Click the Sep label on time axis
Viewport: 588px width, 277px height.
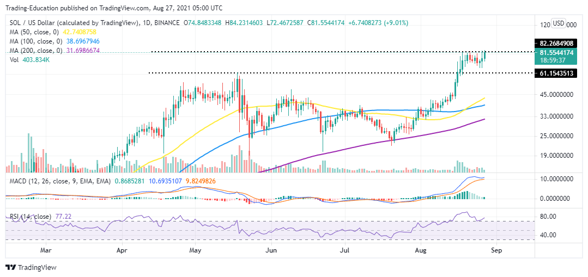(496, 249)
